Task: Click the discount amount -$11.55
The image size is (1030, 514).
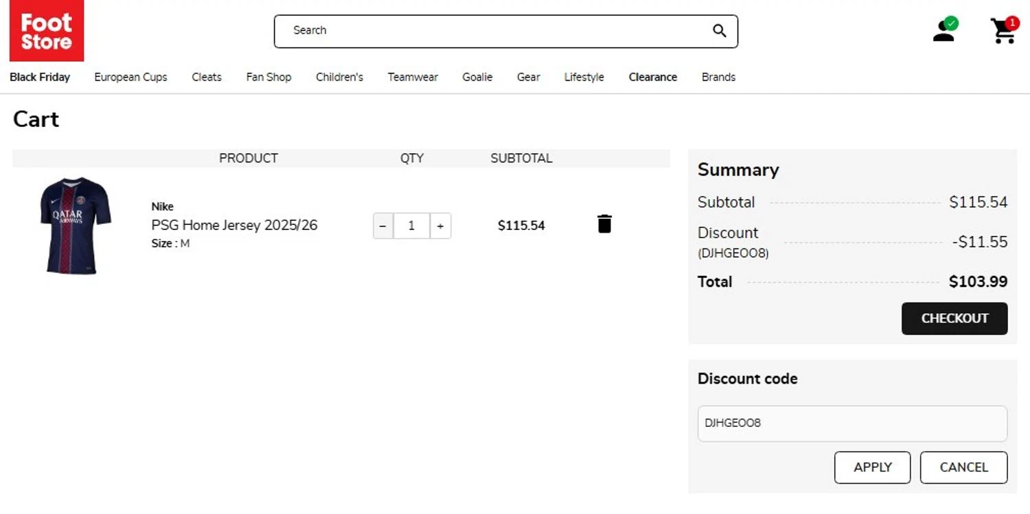Action: point(980,242)
